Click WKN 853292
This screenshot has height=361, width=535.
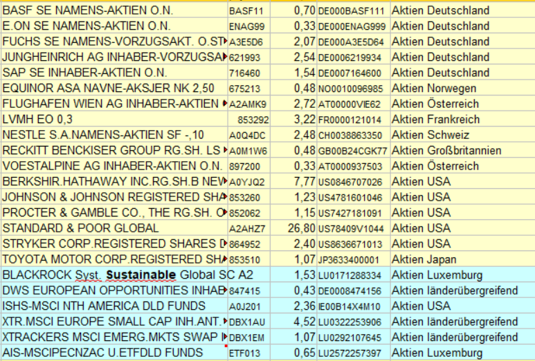(249, 120)
